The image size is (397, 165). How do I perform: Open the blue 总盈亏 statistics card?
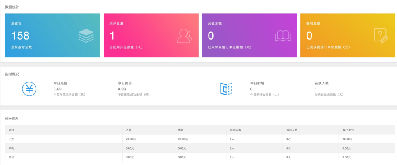point(52,35)
